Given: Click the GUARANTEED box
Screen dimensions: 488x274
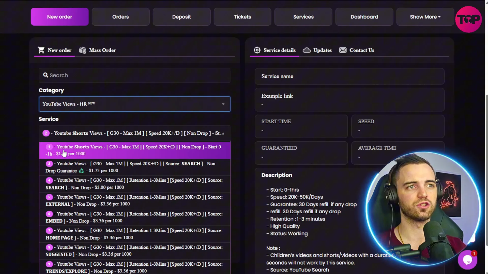Looking at the screenshot, I should tap(301, 153).
